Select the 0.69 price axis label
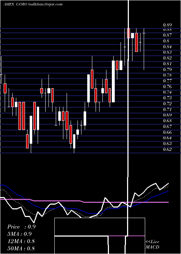Image resolution: width=181 pixels, height=254 pixels. coord(167,115)
